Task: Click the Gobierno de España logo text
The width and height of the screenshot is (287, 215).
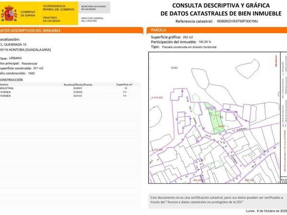Action: coord(28,13)
